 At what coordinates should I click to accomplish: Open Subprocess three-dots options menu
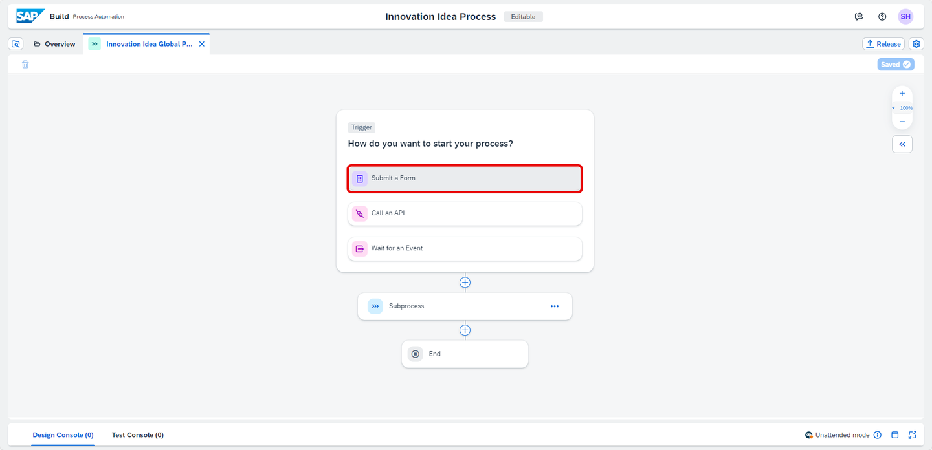pyautogui.click(x=555, y=306)
